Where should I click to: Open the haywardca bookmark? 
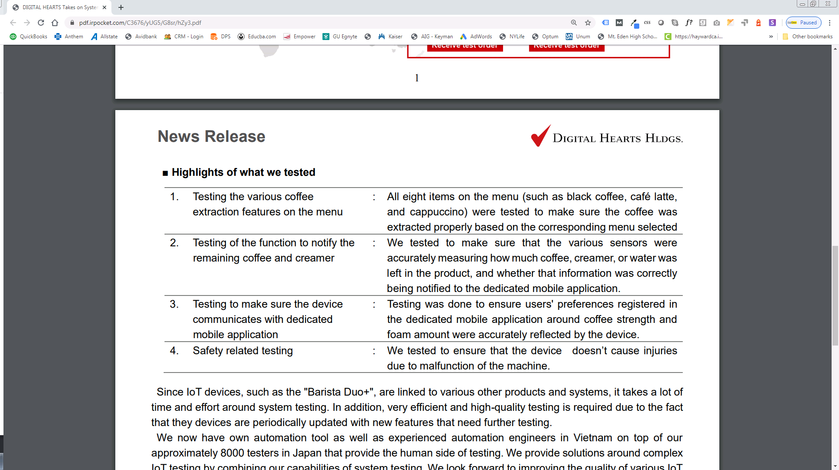(x=694, y=37)
